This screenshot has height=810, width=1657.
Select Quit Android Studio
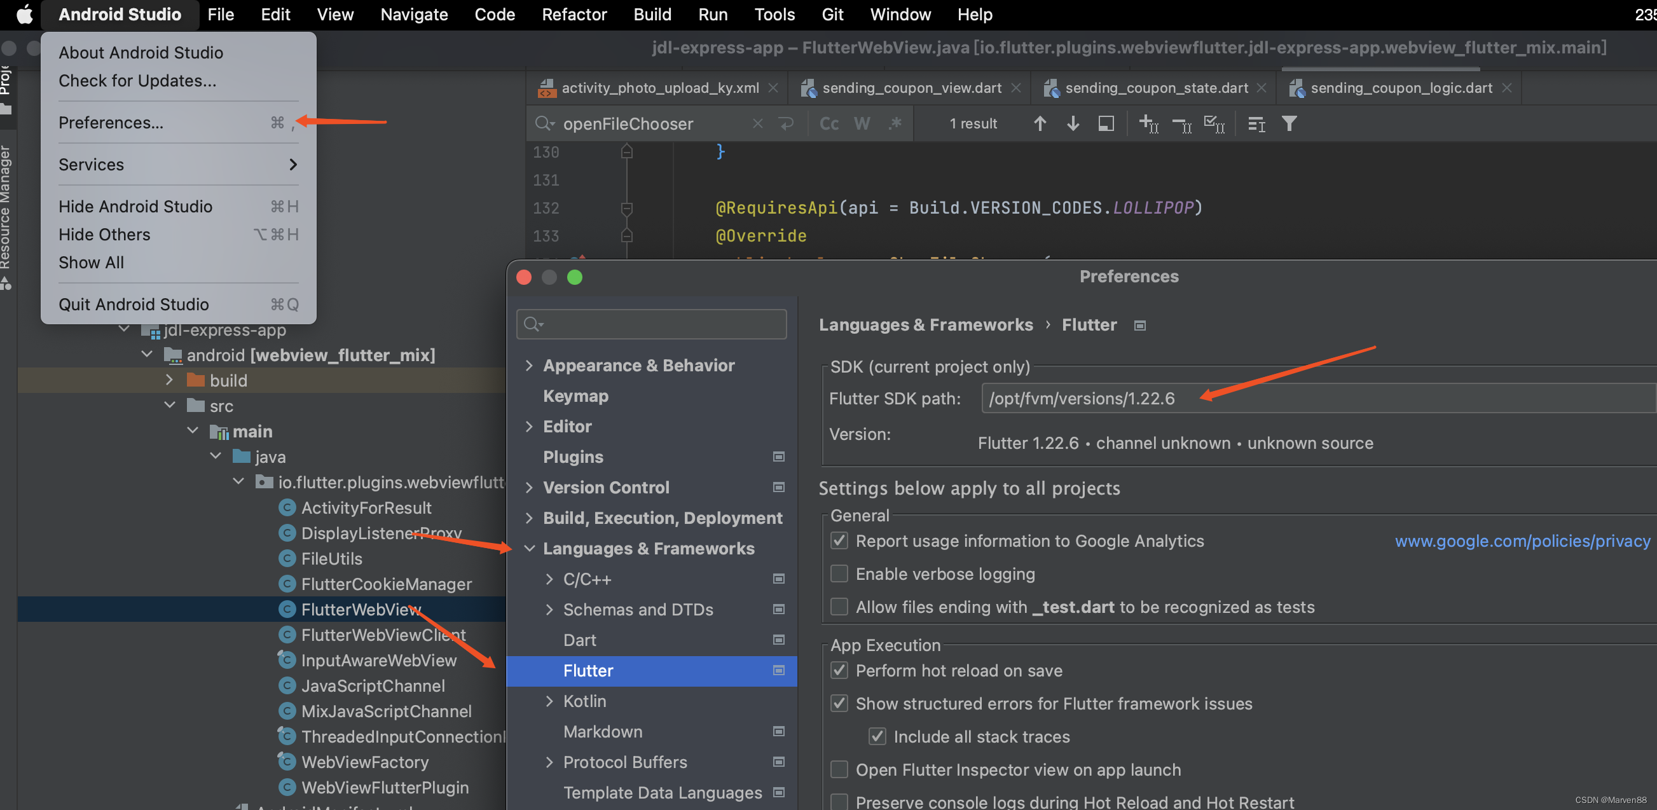[x=178, y=304]
